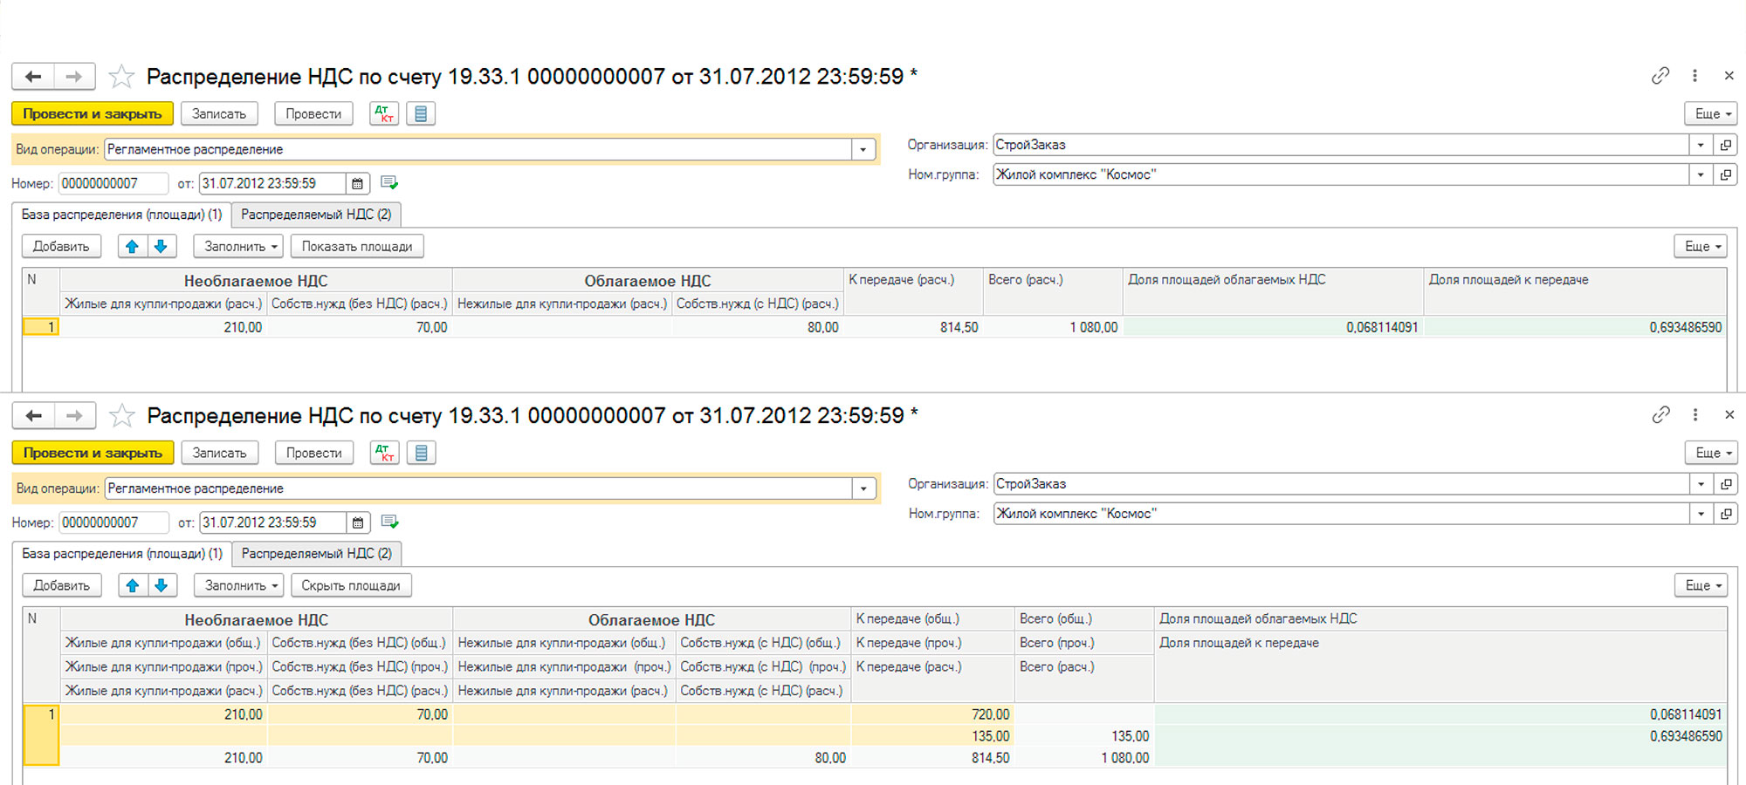
Task: Click the Скрыть площади button
Action: (350, 585)
